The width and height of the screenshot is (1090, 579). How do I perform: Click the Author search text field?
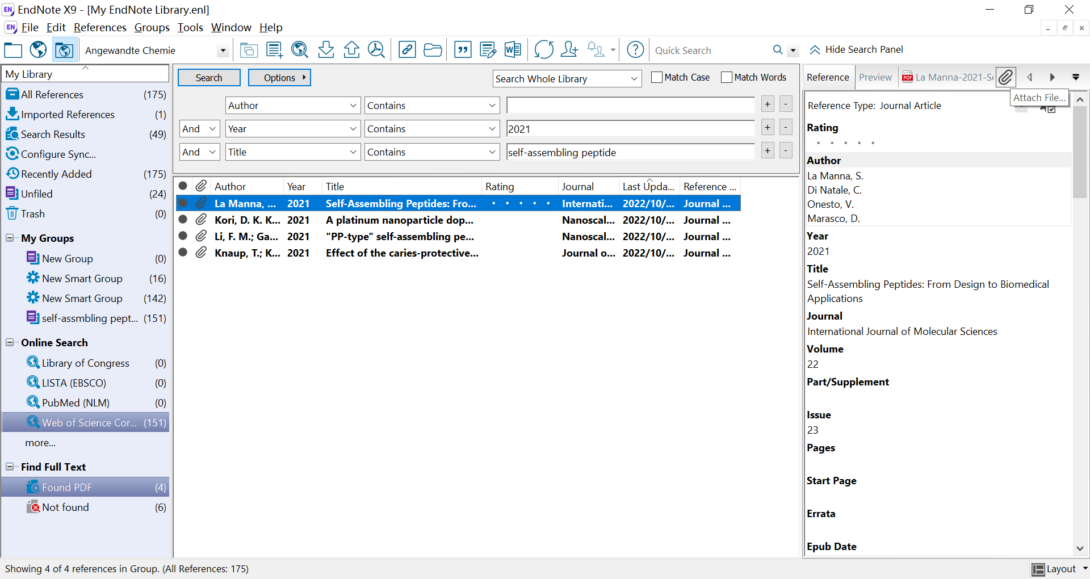click(x=631, y=106)
